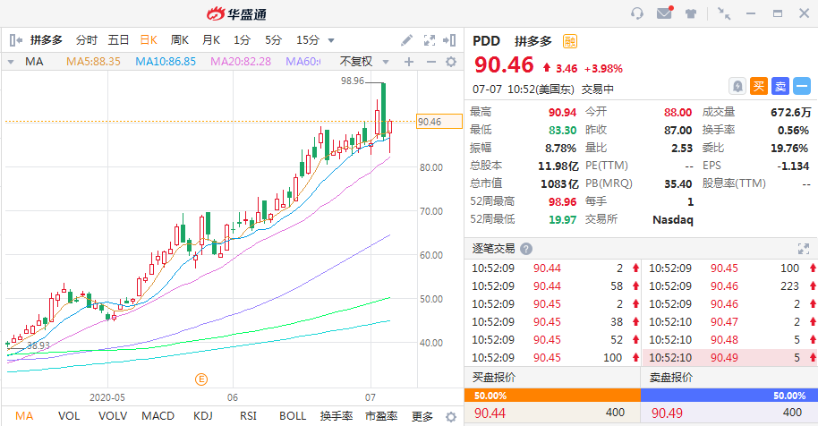The image size is (818, 426).
Task: Select the 周K chart tab
Action: 180,40
